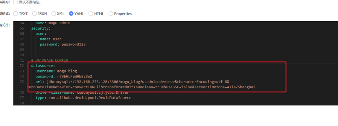Place cursor on datasource: line
Screen dimensions: 338x126
coord(43,66)
